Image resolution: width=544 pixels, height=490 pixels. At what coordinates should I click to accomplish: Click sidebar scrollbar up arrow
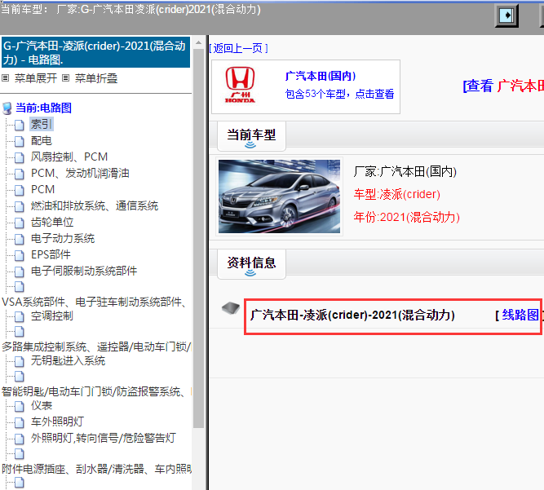tap(198, 43)
